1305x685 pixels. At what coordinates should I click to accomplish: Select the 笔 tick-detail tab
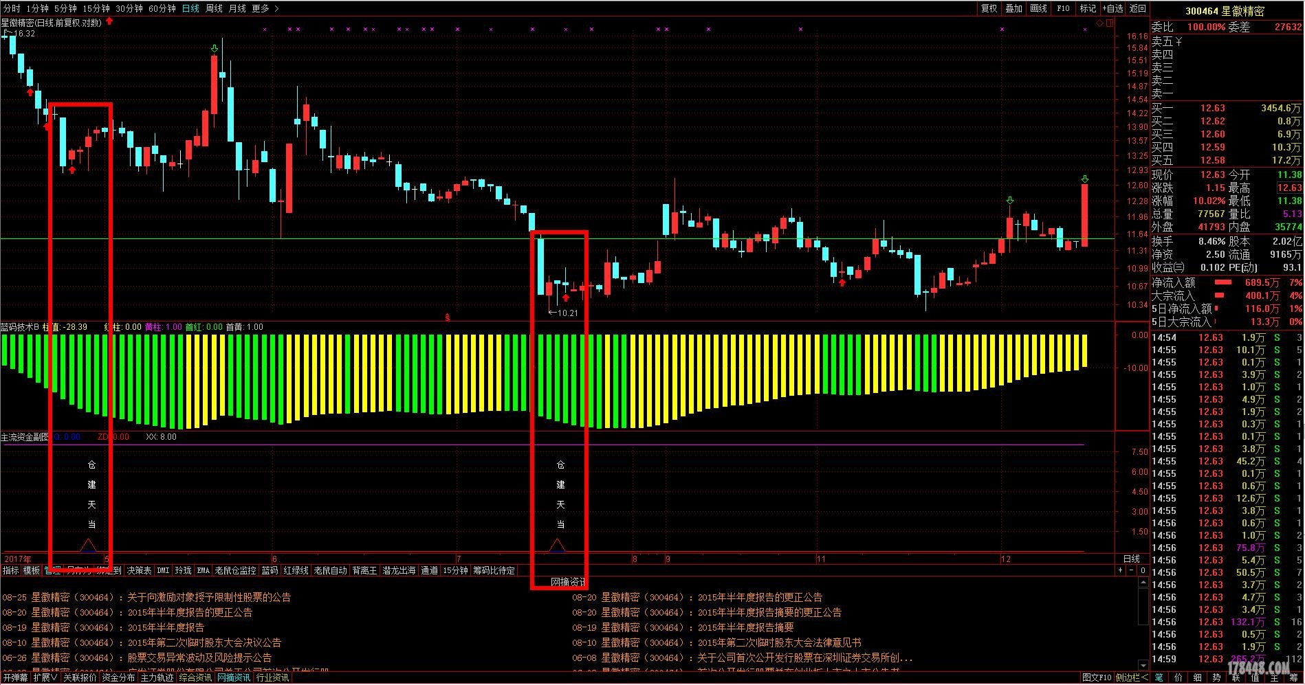pyautogui.click(x=1159, y=678)
